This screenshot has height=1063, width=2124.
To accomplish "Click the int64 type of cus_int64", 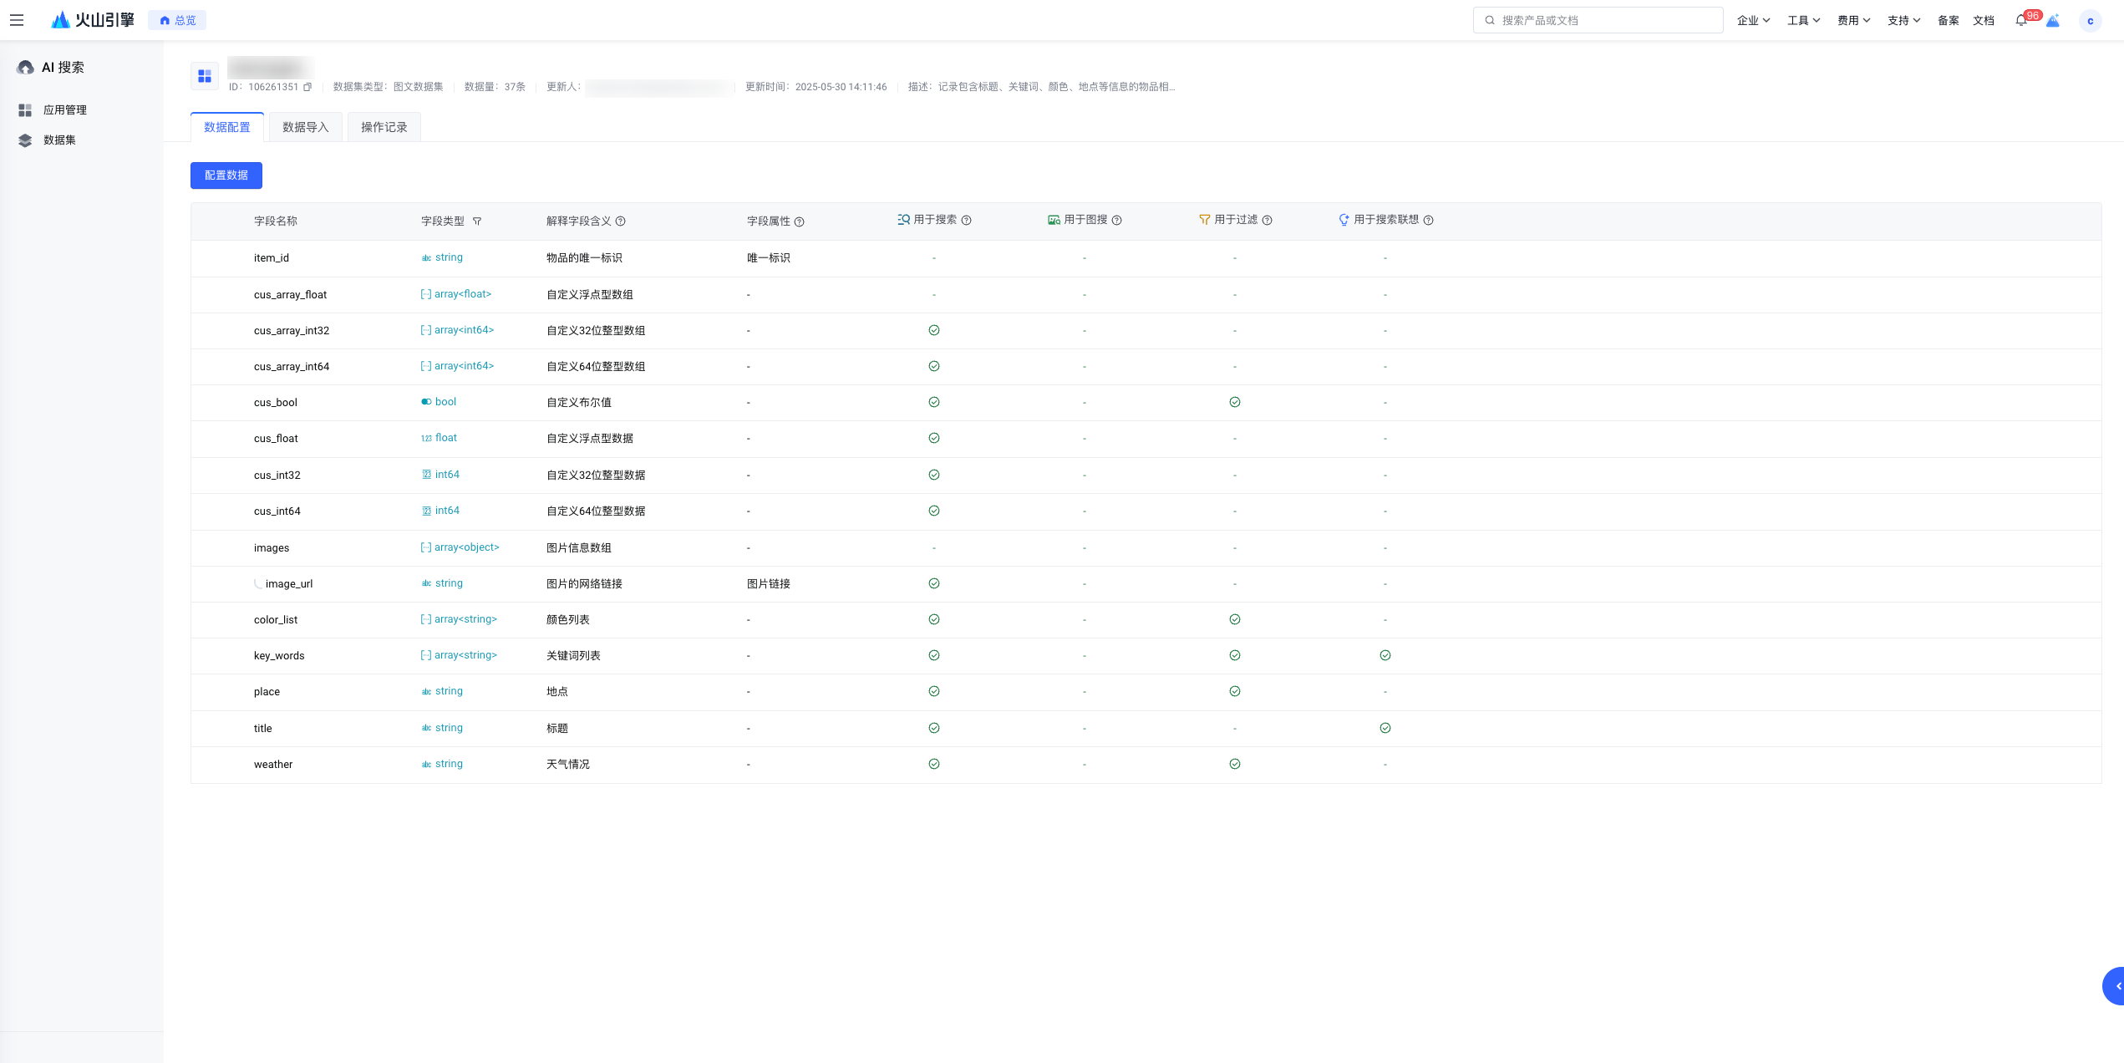I will (x=440, y=511).
